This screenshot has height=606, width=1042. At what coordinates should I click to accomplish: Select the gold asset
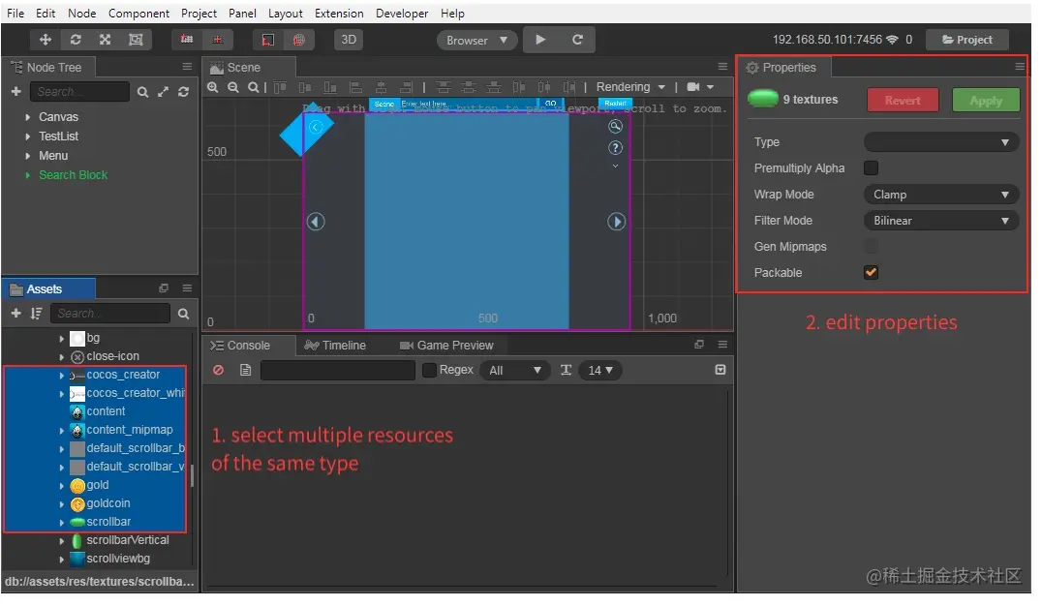tap(97, 486)
